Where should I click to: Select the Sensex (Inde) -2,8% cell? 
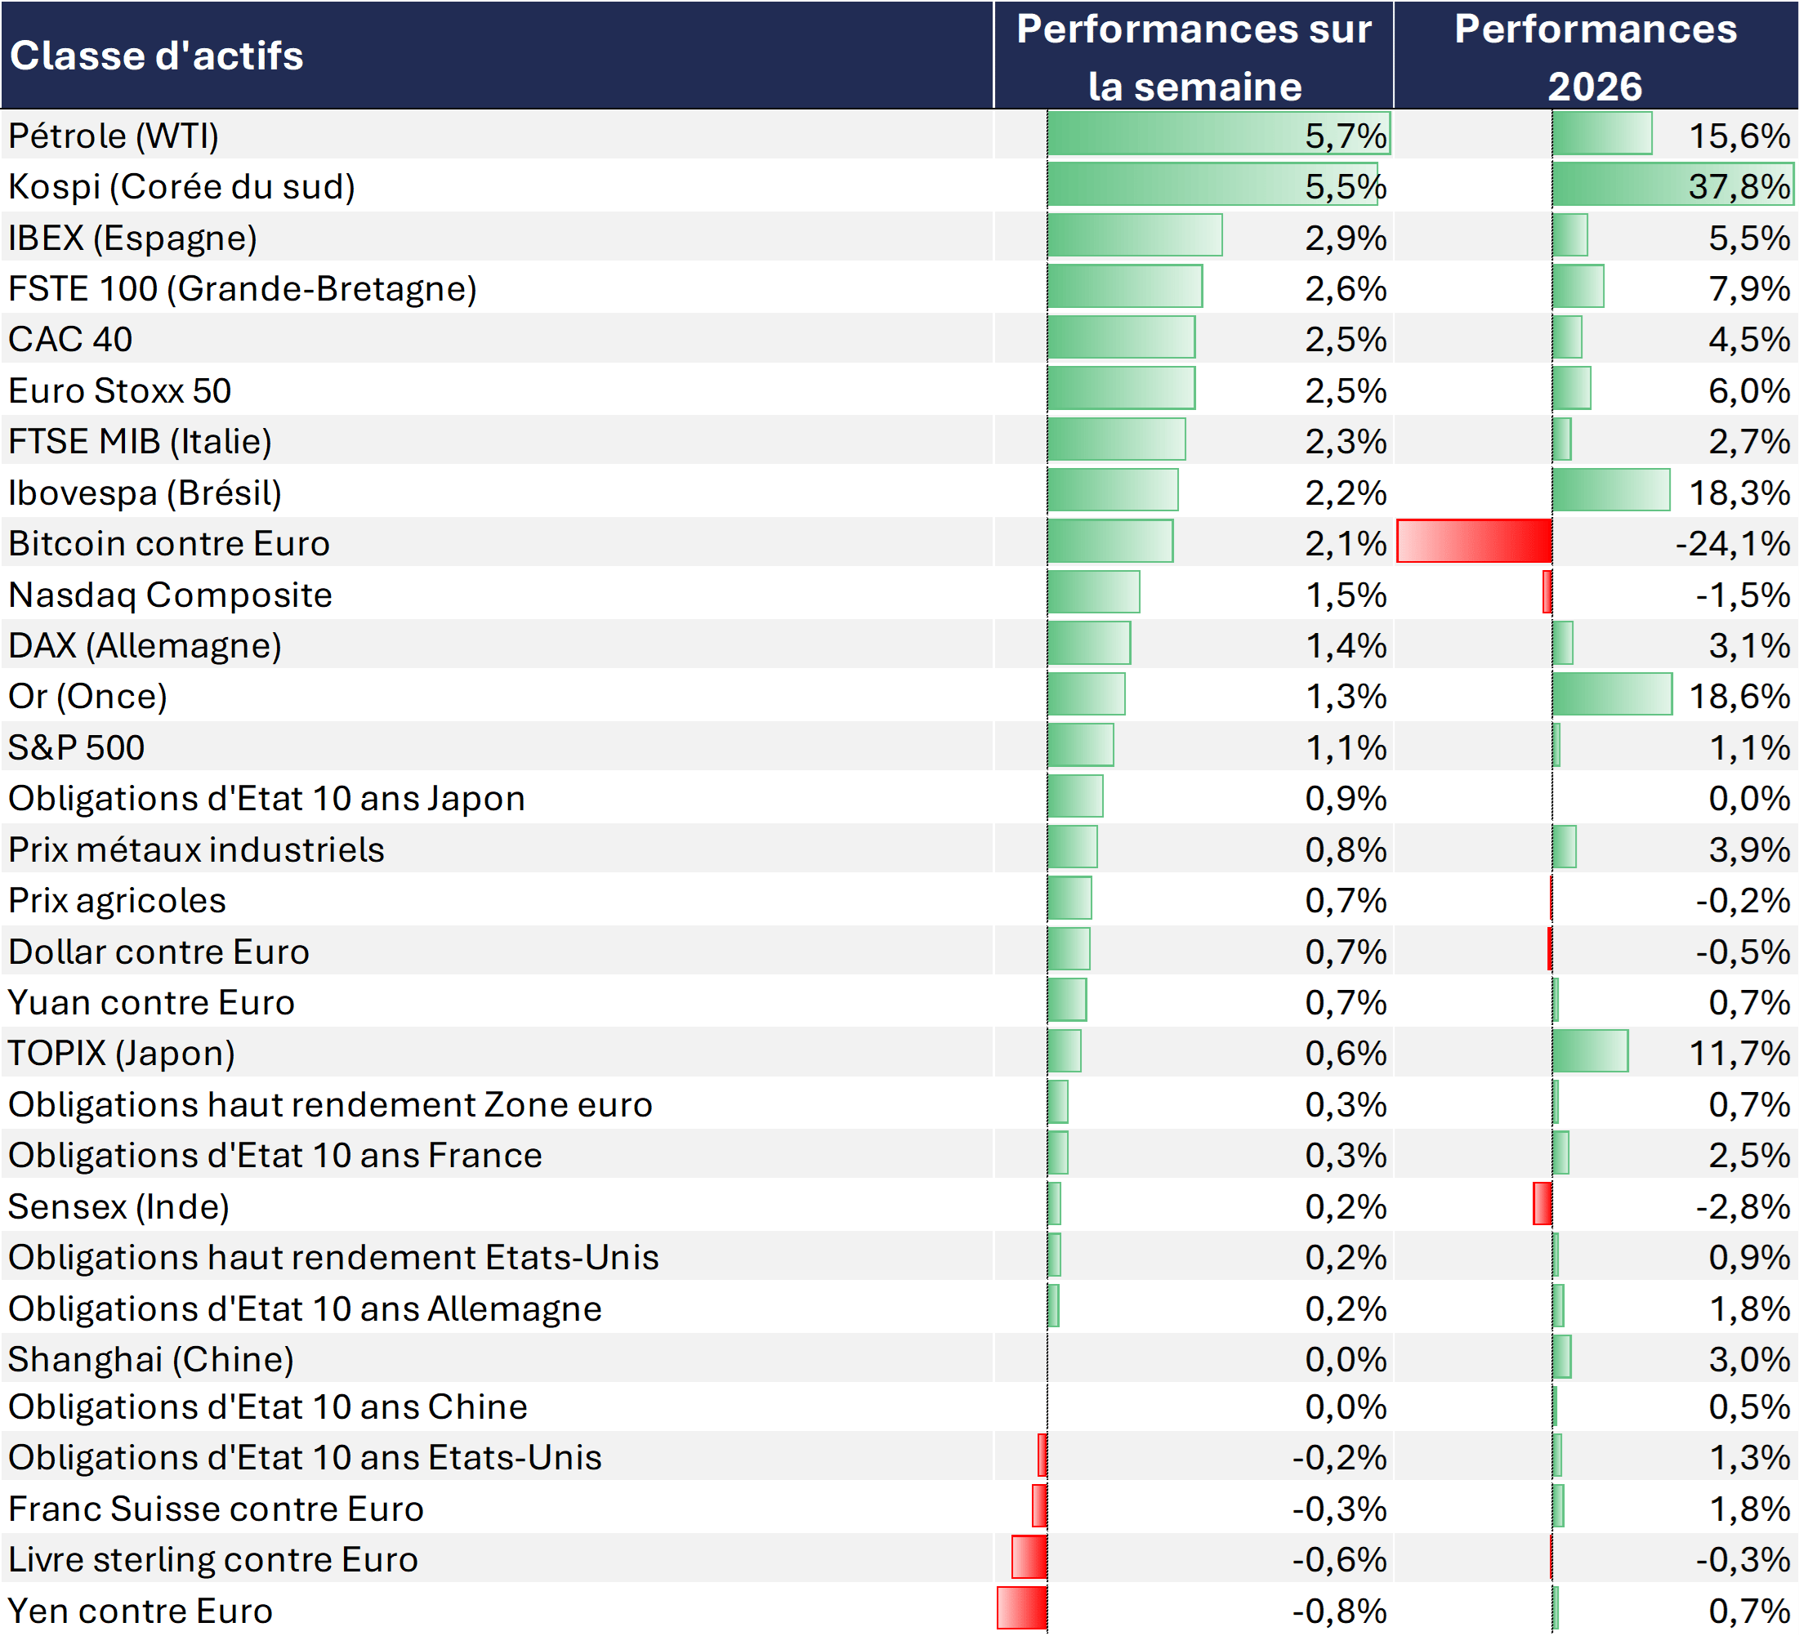click(x=1741, y=1206)
